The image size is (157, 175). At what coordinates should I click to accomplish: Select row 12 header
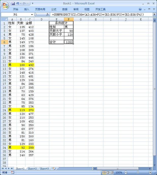coord(4,65)
